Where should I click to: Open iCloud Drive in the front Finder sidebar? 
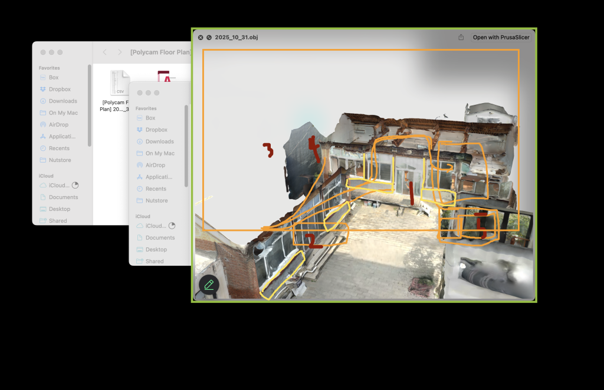point(155,226)
